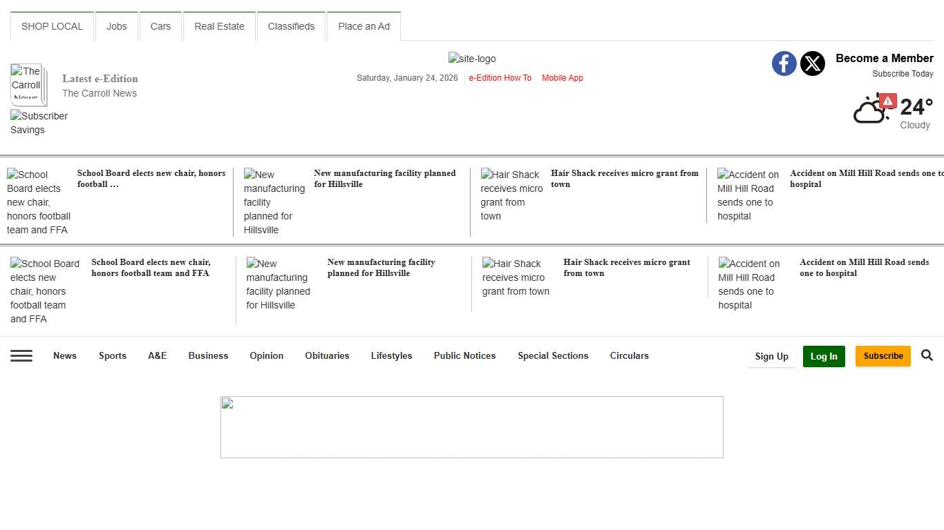The width and height of the screenshot is (944, 530).
Task: Open the Classifieds tab
Action: (291, 26)
